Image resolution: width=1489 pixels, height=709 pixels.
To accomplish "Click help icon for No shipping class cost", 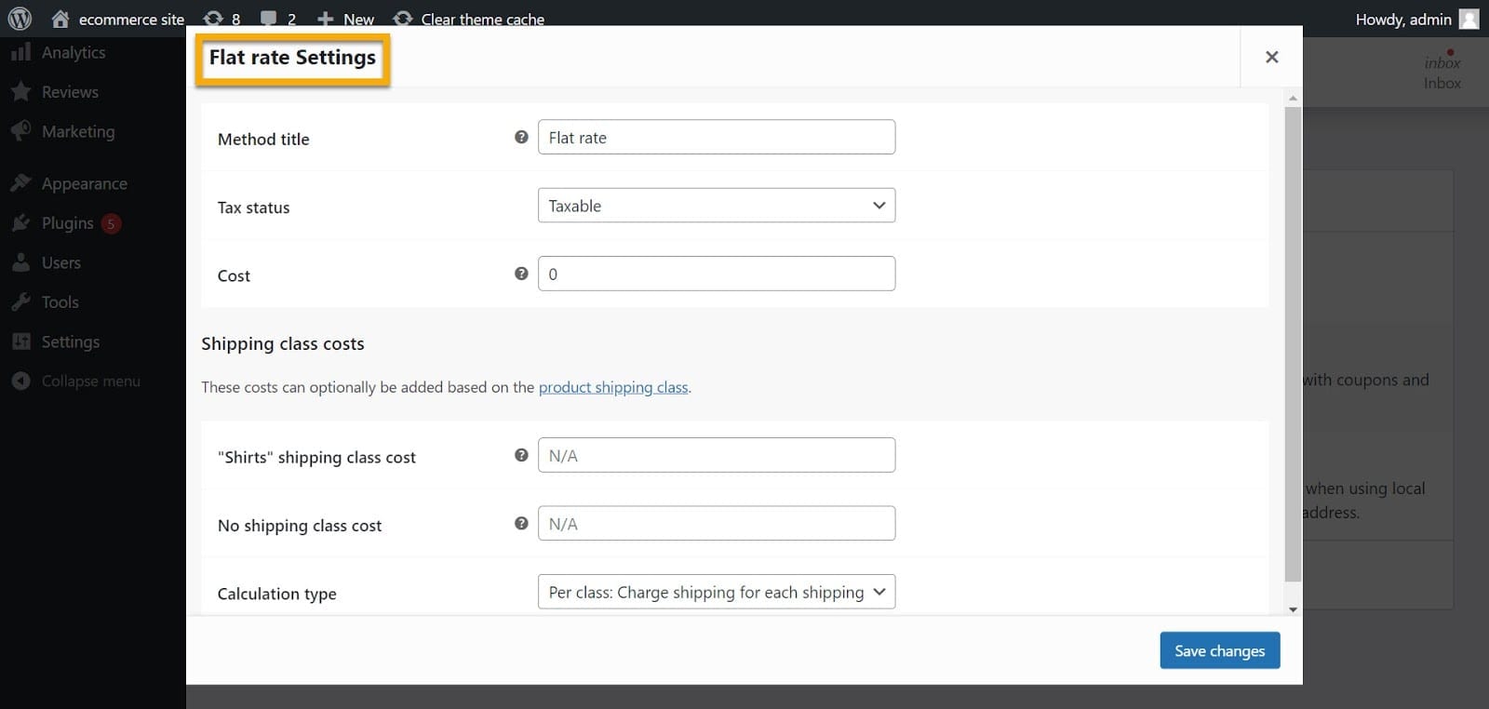I will click(521, 523).
